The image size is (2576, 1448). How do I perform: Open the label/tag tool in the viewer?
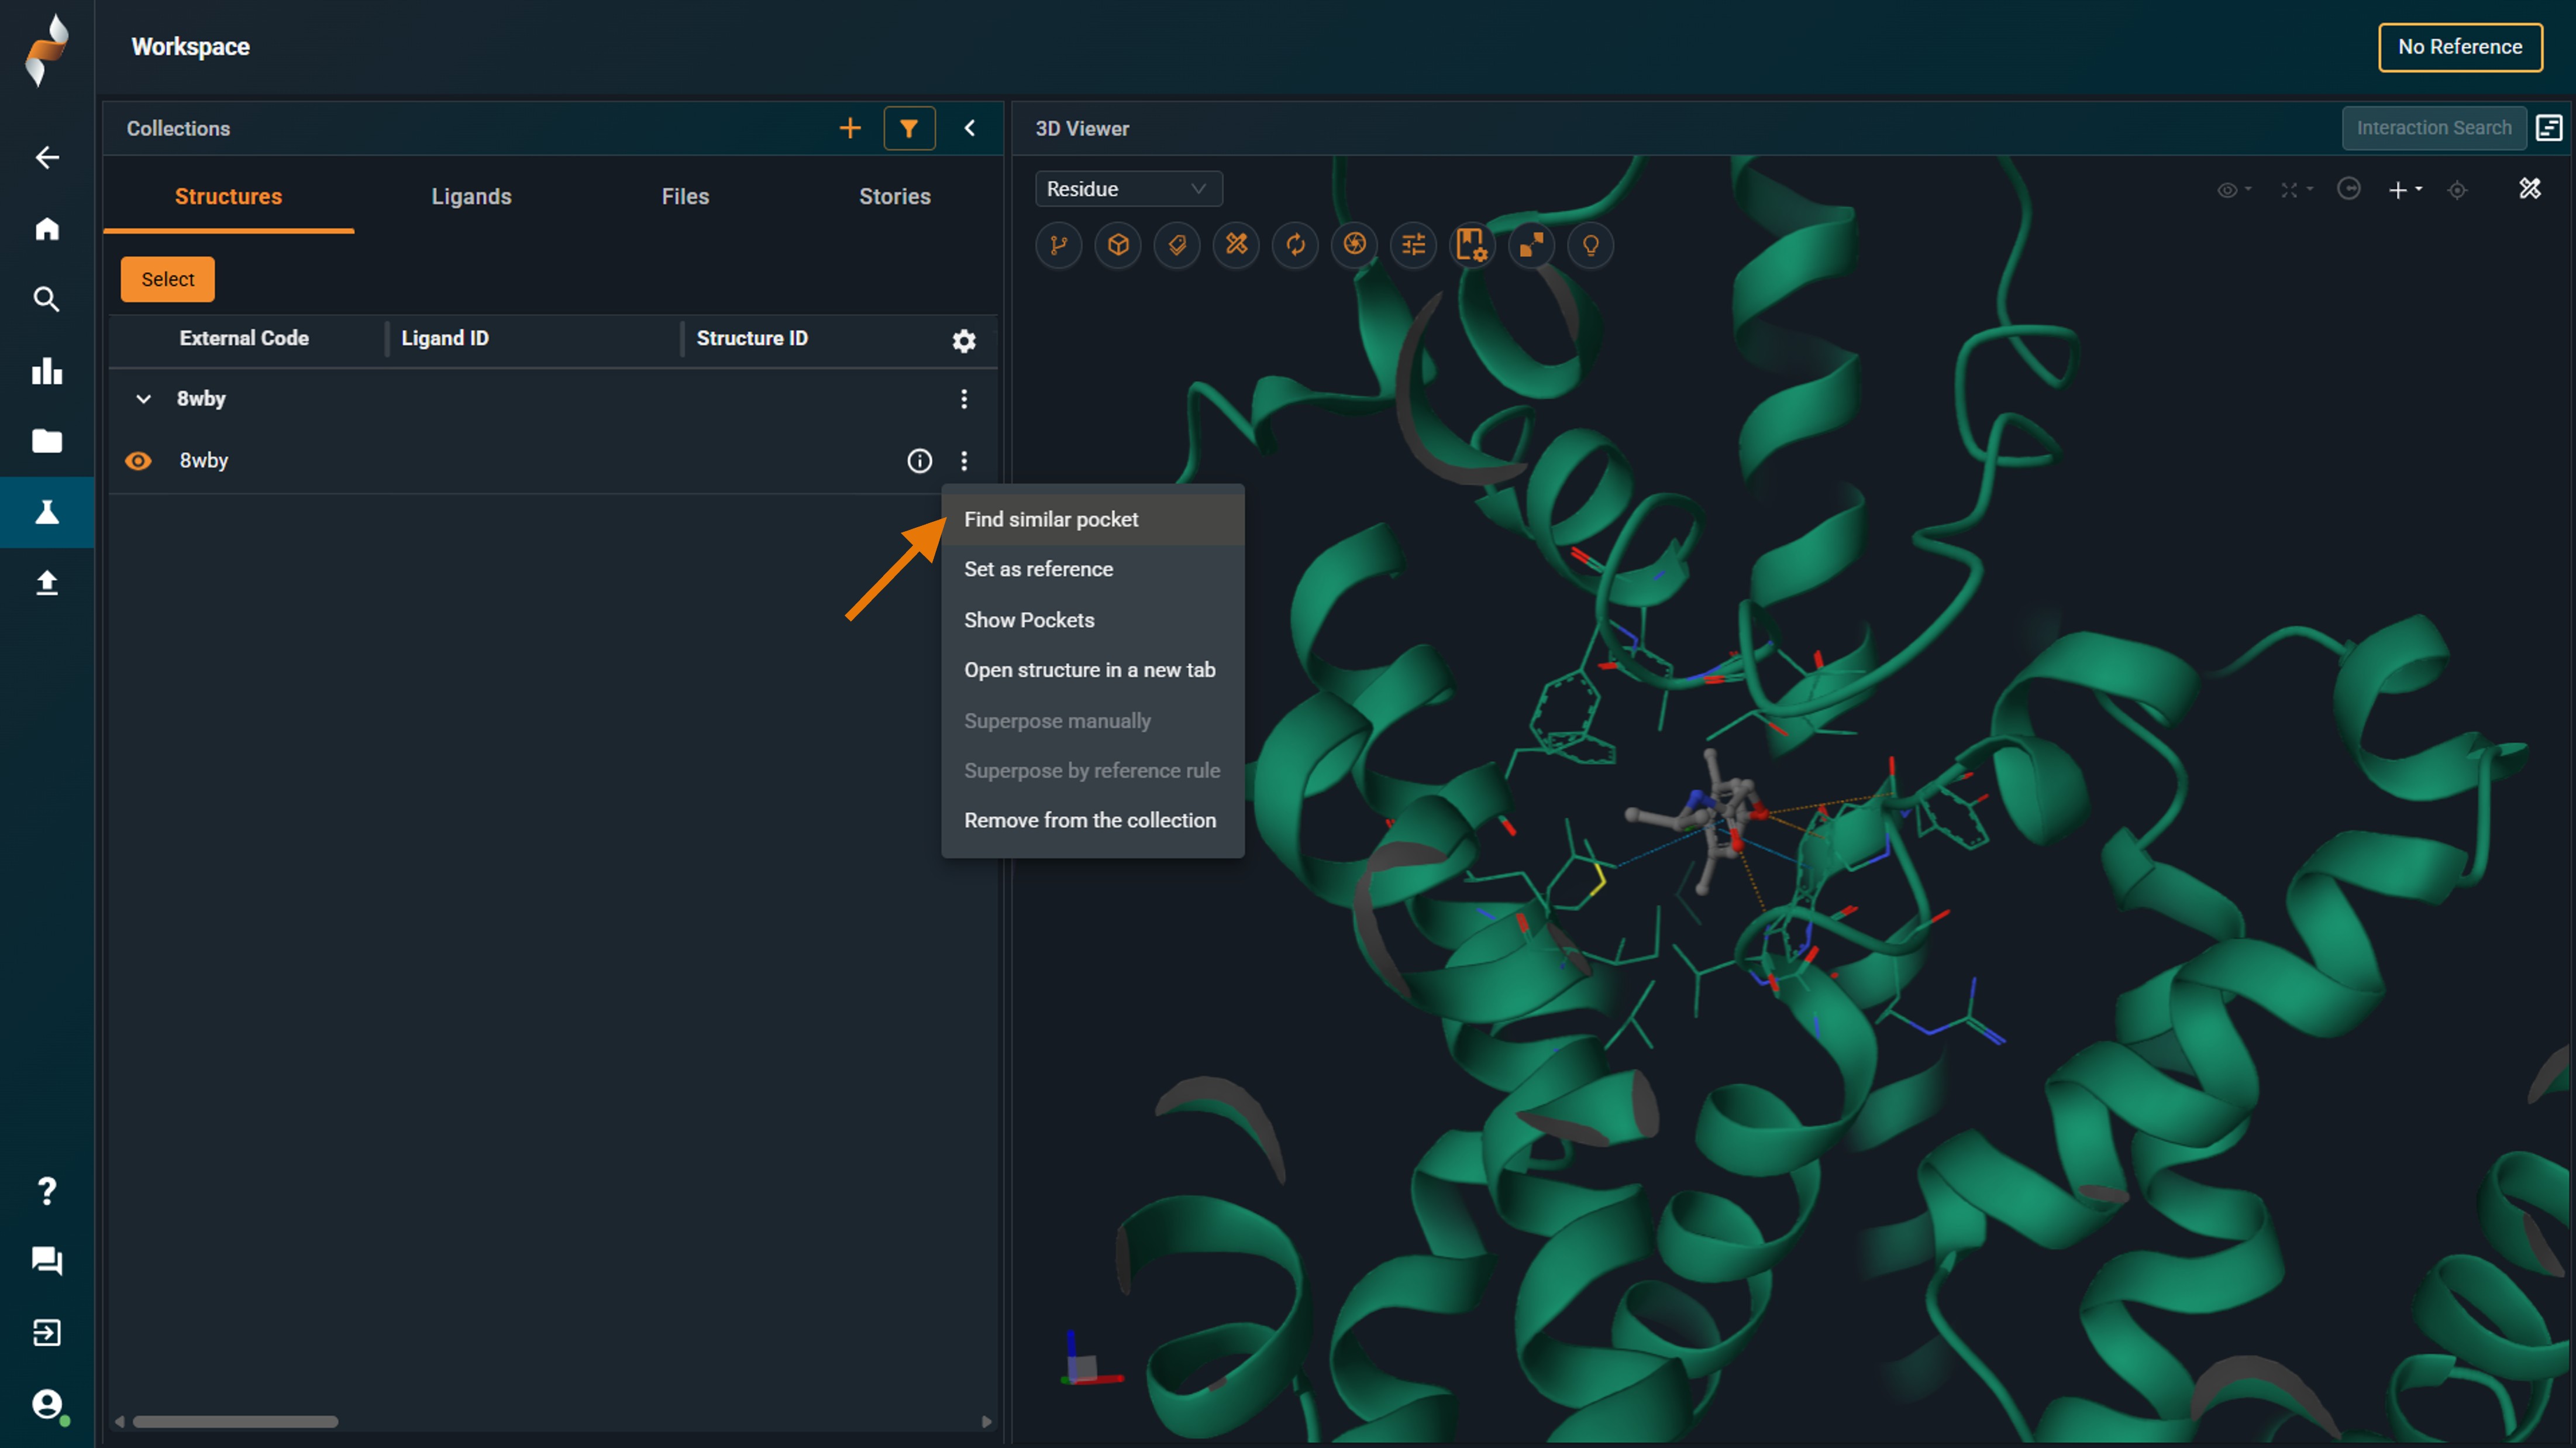point(1177,245)
